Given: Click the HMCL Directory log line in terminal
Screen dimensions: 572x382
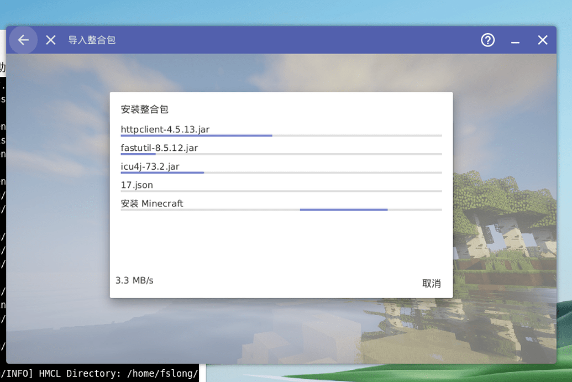Looking at the screenshot, I should click(99, 373).
